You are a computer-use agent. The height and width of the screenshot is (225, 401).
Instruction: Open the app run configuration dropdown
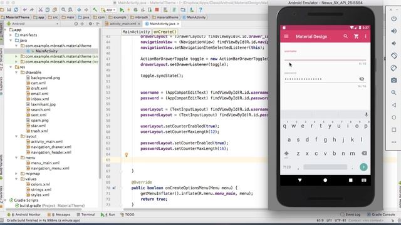coord(108,10)
